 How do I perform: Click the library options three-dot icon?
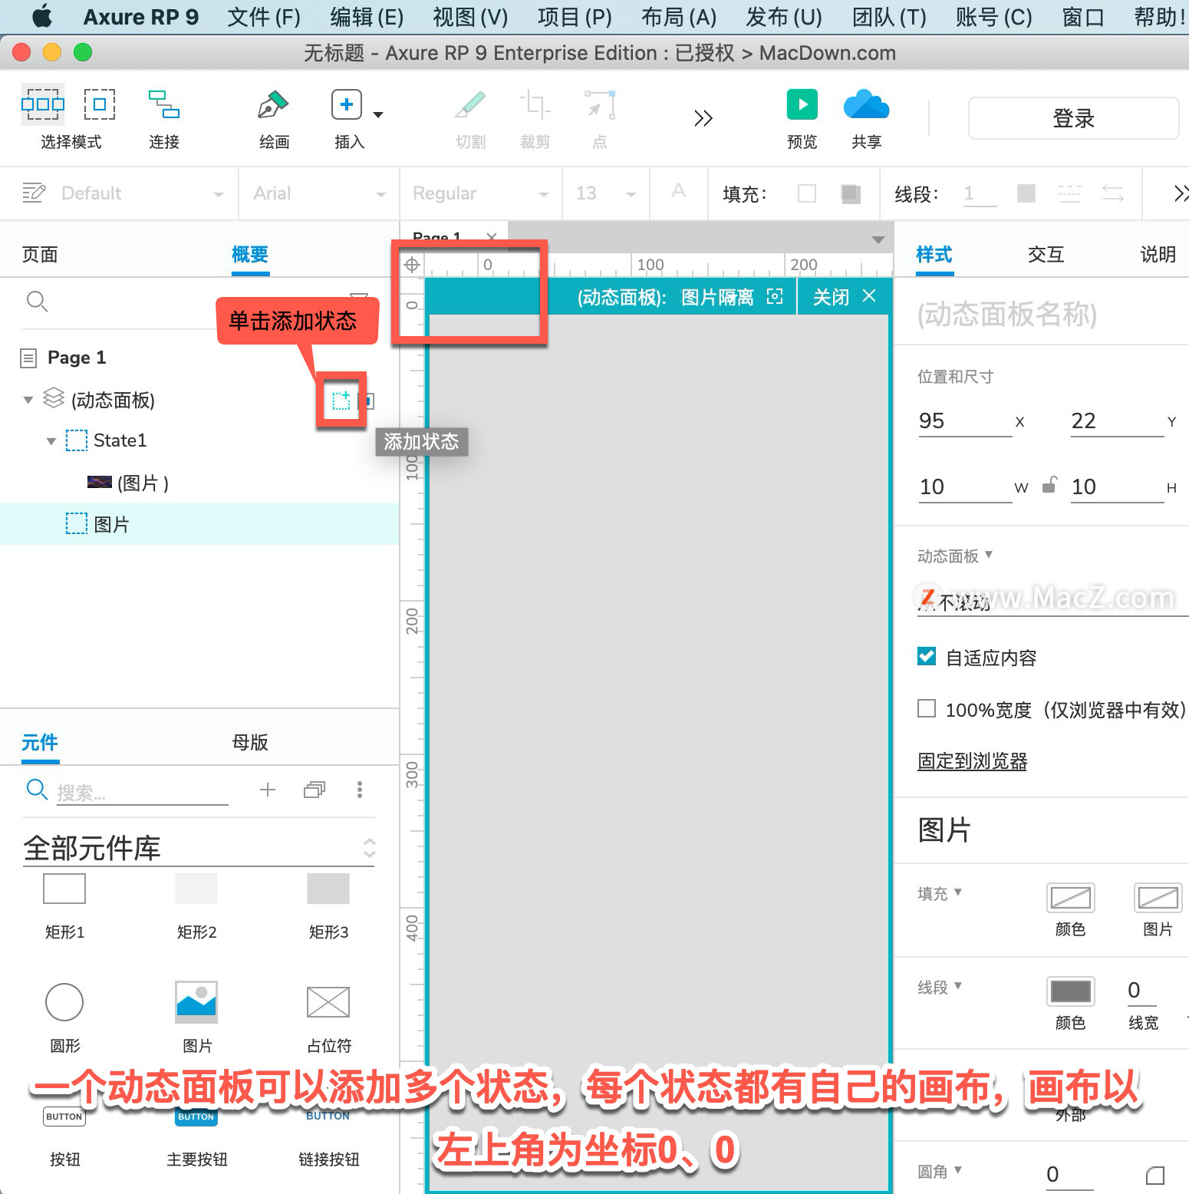tap(360, 790)
